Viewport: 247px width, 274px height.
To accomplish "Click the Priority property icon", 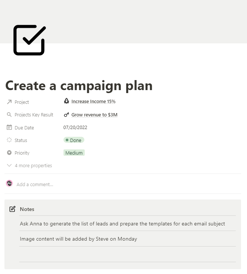I will tap(9, 153).
